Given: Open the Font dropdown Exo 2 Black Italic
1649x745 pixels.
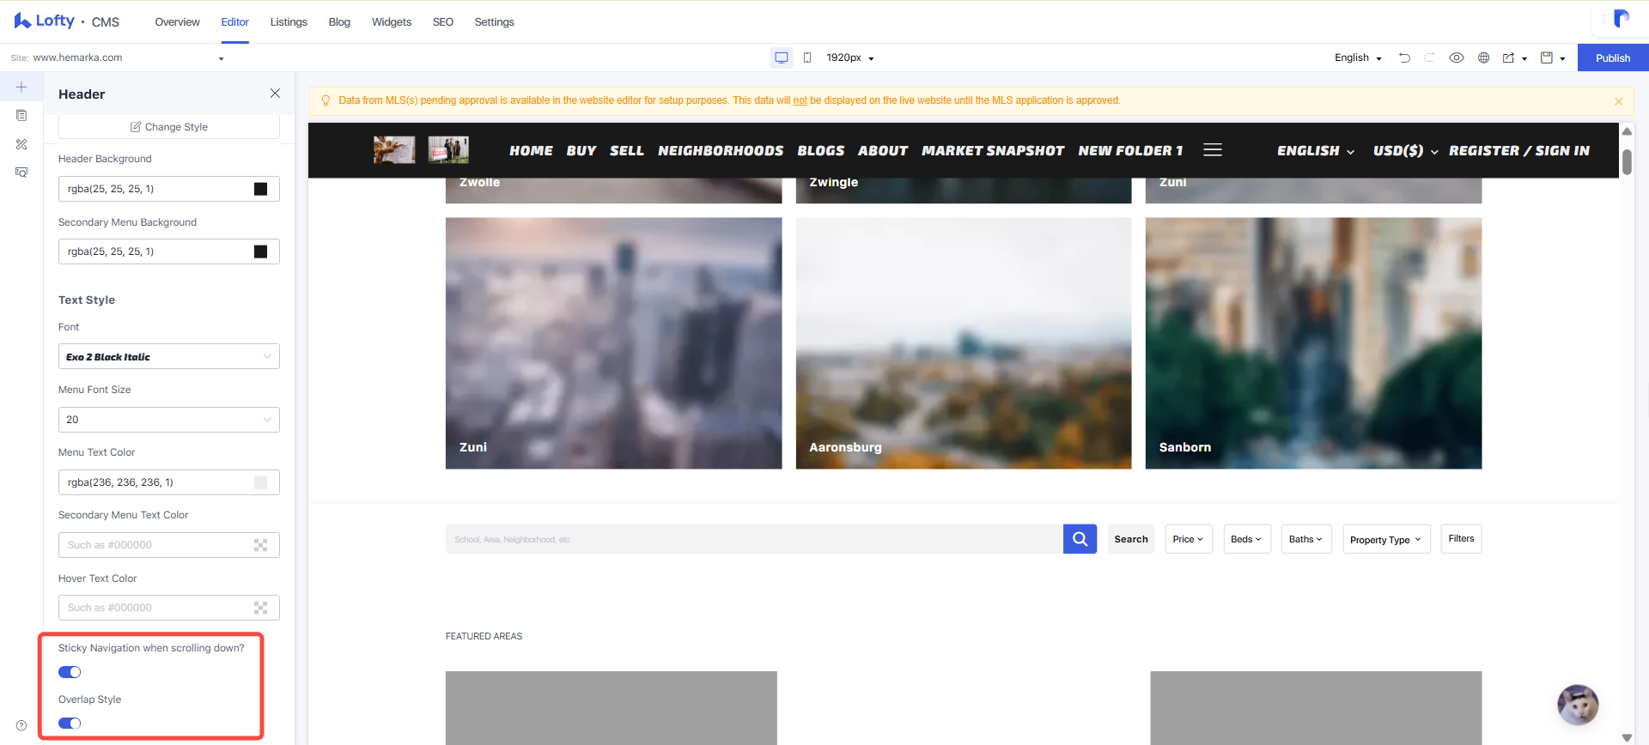Looking at the screenshot, I should [169, 356].
